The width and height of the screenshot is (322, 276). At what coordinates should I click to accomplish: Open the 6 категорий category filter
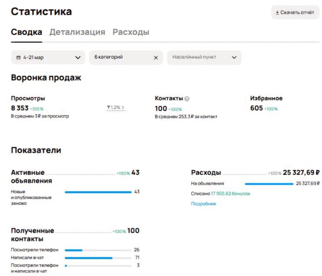click(x=126, y=57)
